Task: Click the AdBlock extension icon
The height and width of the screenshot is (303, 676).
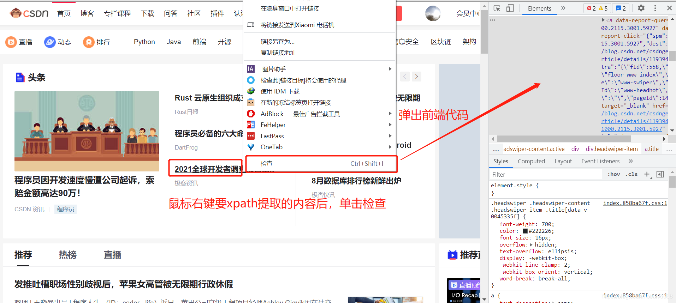Action: (x=251, y=114)
